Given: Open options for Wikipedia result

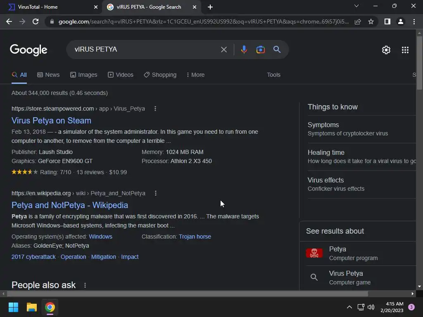Looking at the screenshot, I should coord(156,193).
